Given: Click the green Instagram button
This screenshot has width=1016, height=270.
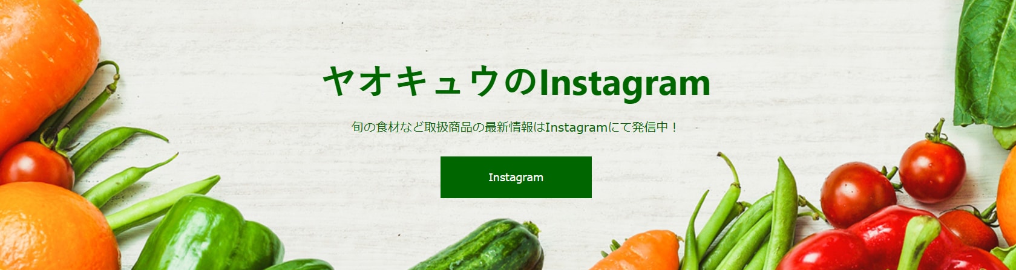Looking at the screenshot, I should point(516,177).
